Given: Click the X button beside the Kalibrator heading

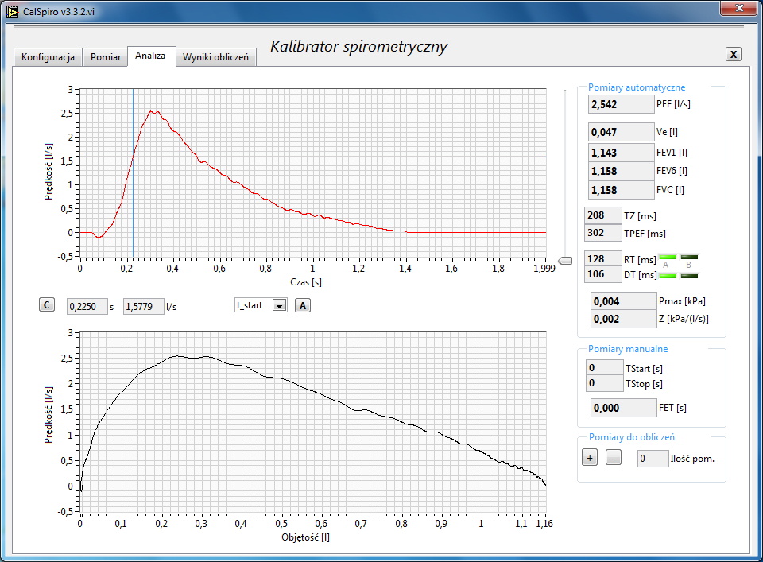Looking at the screenshot, I should point(734,54).
